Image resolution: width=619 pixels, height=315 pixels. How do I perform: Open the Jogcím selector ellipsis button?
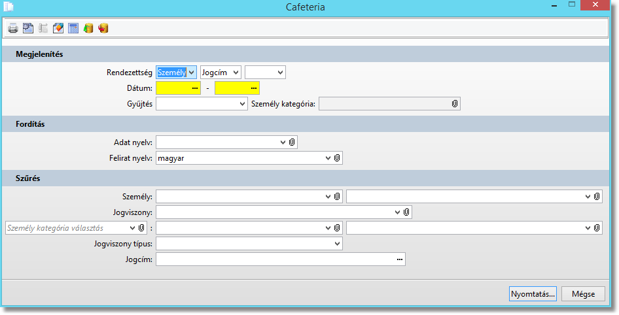[400, 259]
